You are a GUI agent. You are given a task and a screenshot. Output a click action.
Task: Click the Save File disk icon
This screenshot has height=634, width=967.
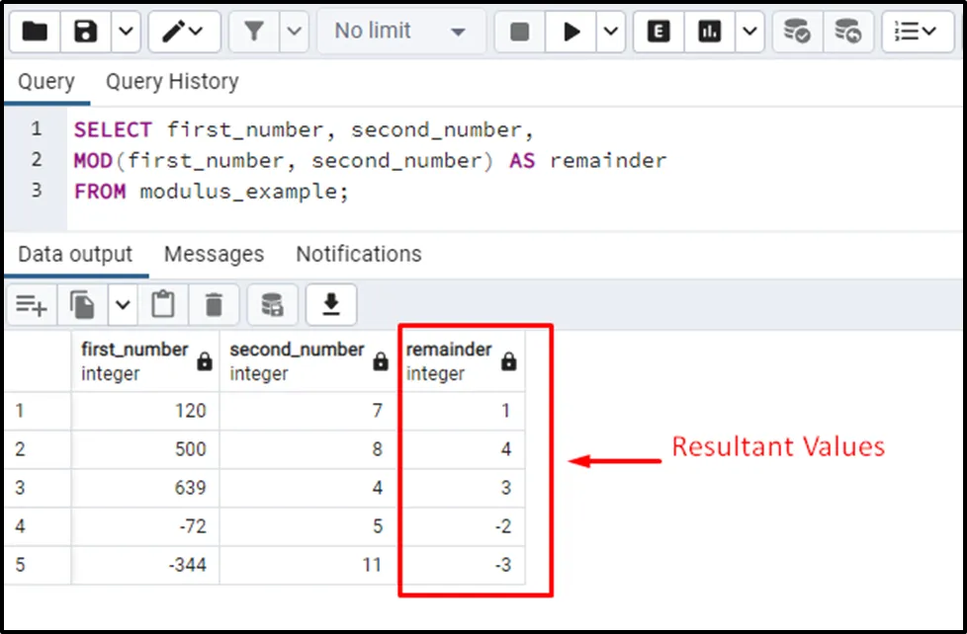[x=86, y=32]
